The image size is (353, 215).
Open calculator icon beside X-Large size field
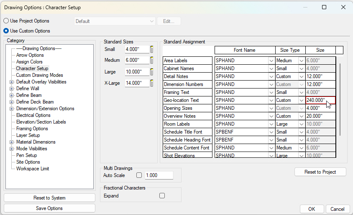(152, 83)
